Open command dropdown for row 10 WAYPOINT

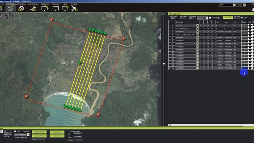(197, 53)
